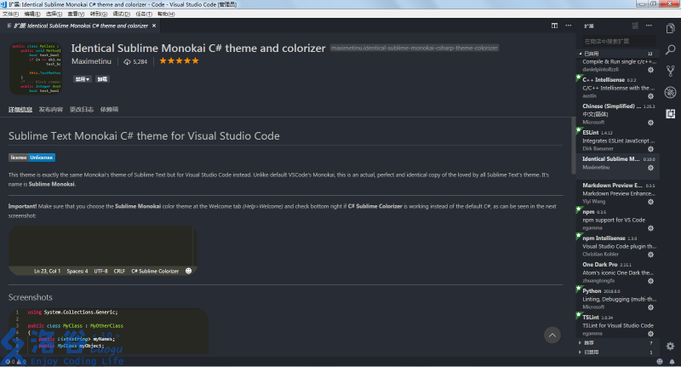The width and height of the screenshot is (681, 367).
Task: Open the 文件(F) menu
Action: [x=10, y=14]
